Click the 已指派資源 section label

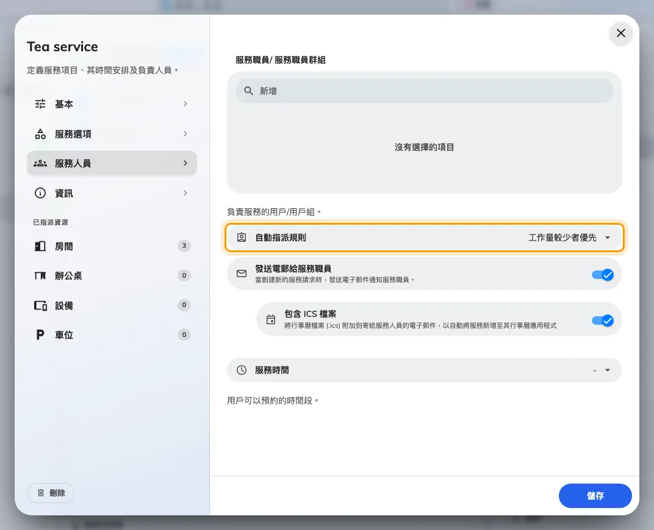tap(51, 222)
